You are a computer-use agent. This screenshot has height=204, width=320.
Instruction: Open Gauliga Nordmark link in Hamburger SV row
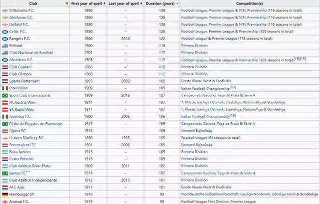pyautogui.click(x=255, y=194)
